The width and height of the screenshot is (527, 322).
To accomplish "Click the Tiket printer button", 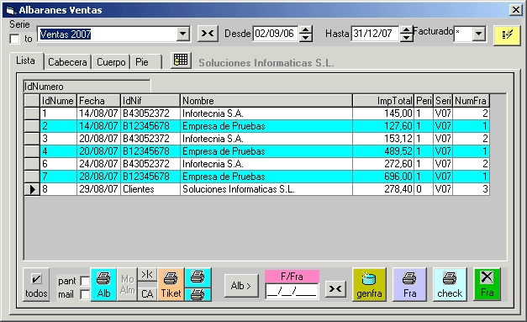I will 171,284.
